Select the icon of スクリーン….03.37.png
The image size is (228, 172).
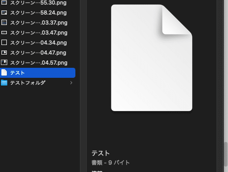click(4, 23)
